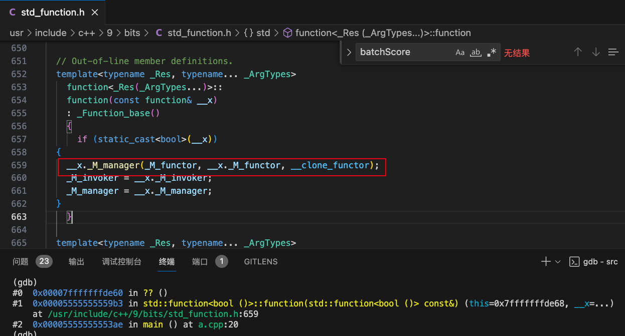Viewport: 625px width, 336px height.
Task: Go to next match in find widget
Action: (x=596, y=52)
